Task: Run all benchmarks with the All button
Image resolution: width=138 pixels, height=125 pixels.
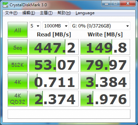Action: tap(18, 30)
